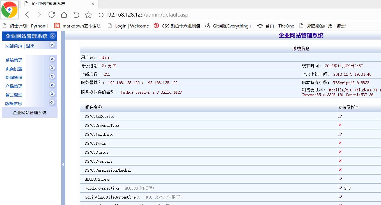381x205 pixels.
Task: Reload the current page
Action: (x=52, y=15)
